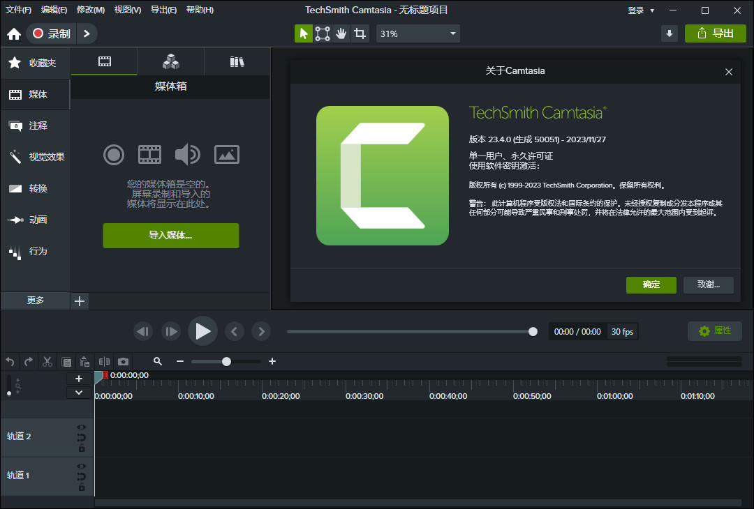
Task: Close the 关于Camtasia dialog
Action: tap(728, 72)
